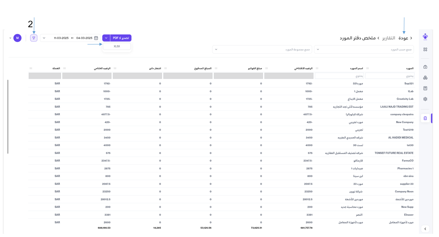Open the dashboard grid icon in sidebar
Screen dimensions: 439x237
tap(425, 50)
